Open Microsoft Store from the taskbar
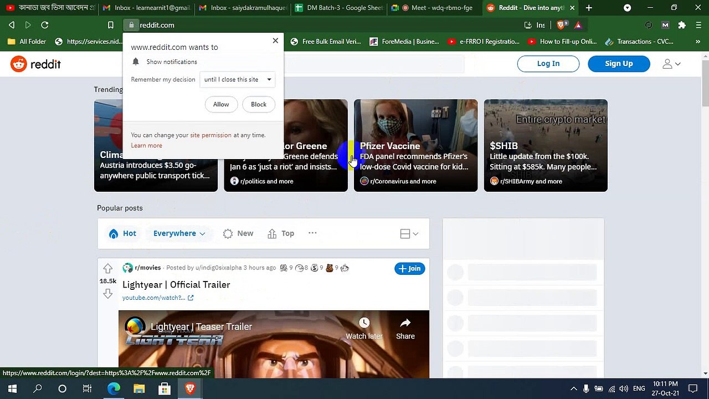The height and width of the screenshot is (399, 709). [165, 389]
